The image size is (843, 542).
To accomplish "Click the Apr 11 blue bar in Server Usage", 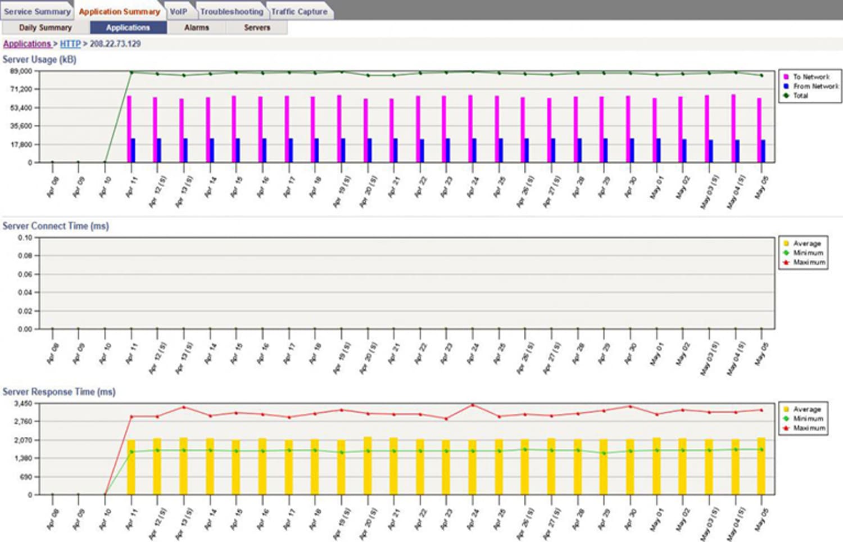I will (x=133, y=150).
